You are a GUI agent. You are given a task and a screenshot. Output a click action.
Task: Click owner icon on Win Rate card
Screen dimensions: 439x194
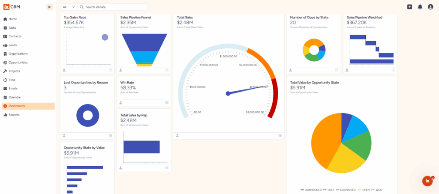pos(121,103)
